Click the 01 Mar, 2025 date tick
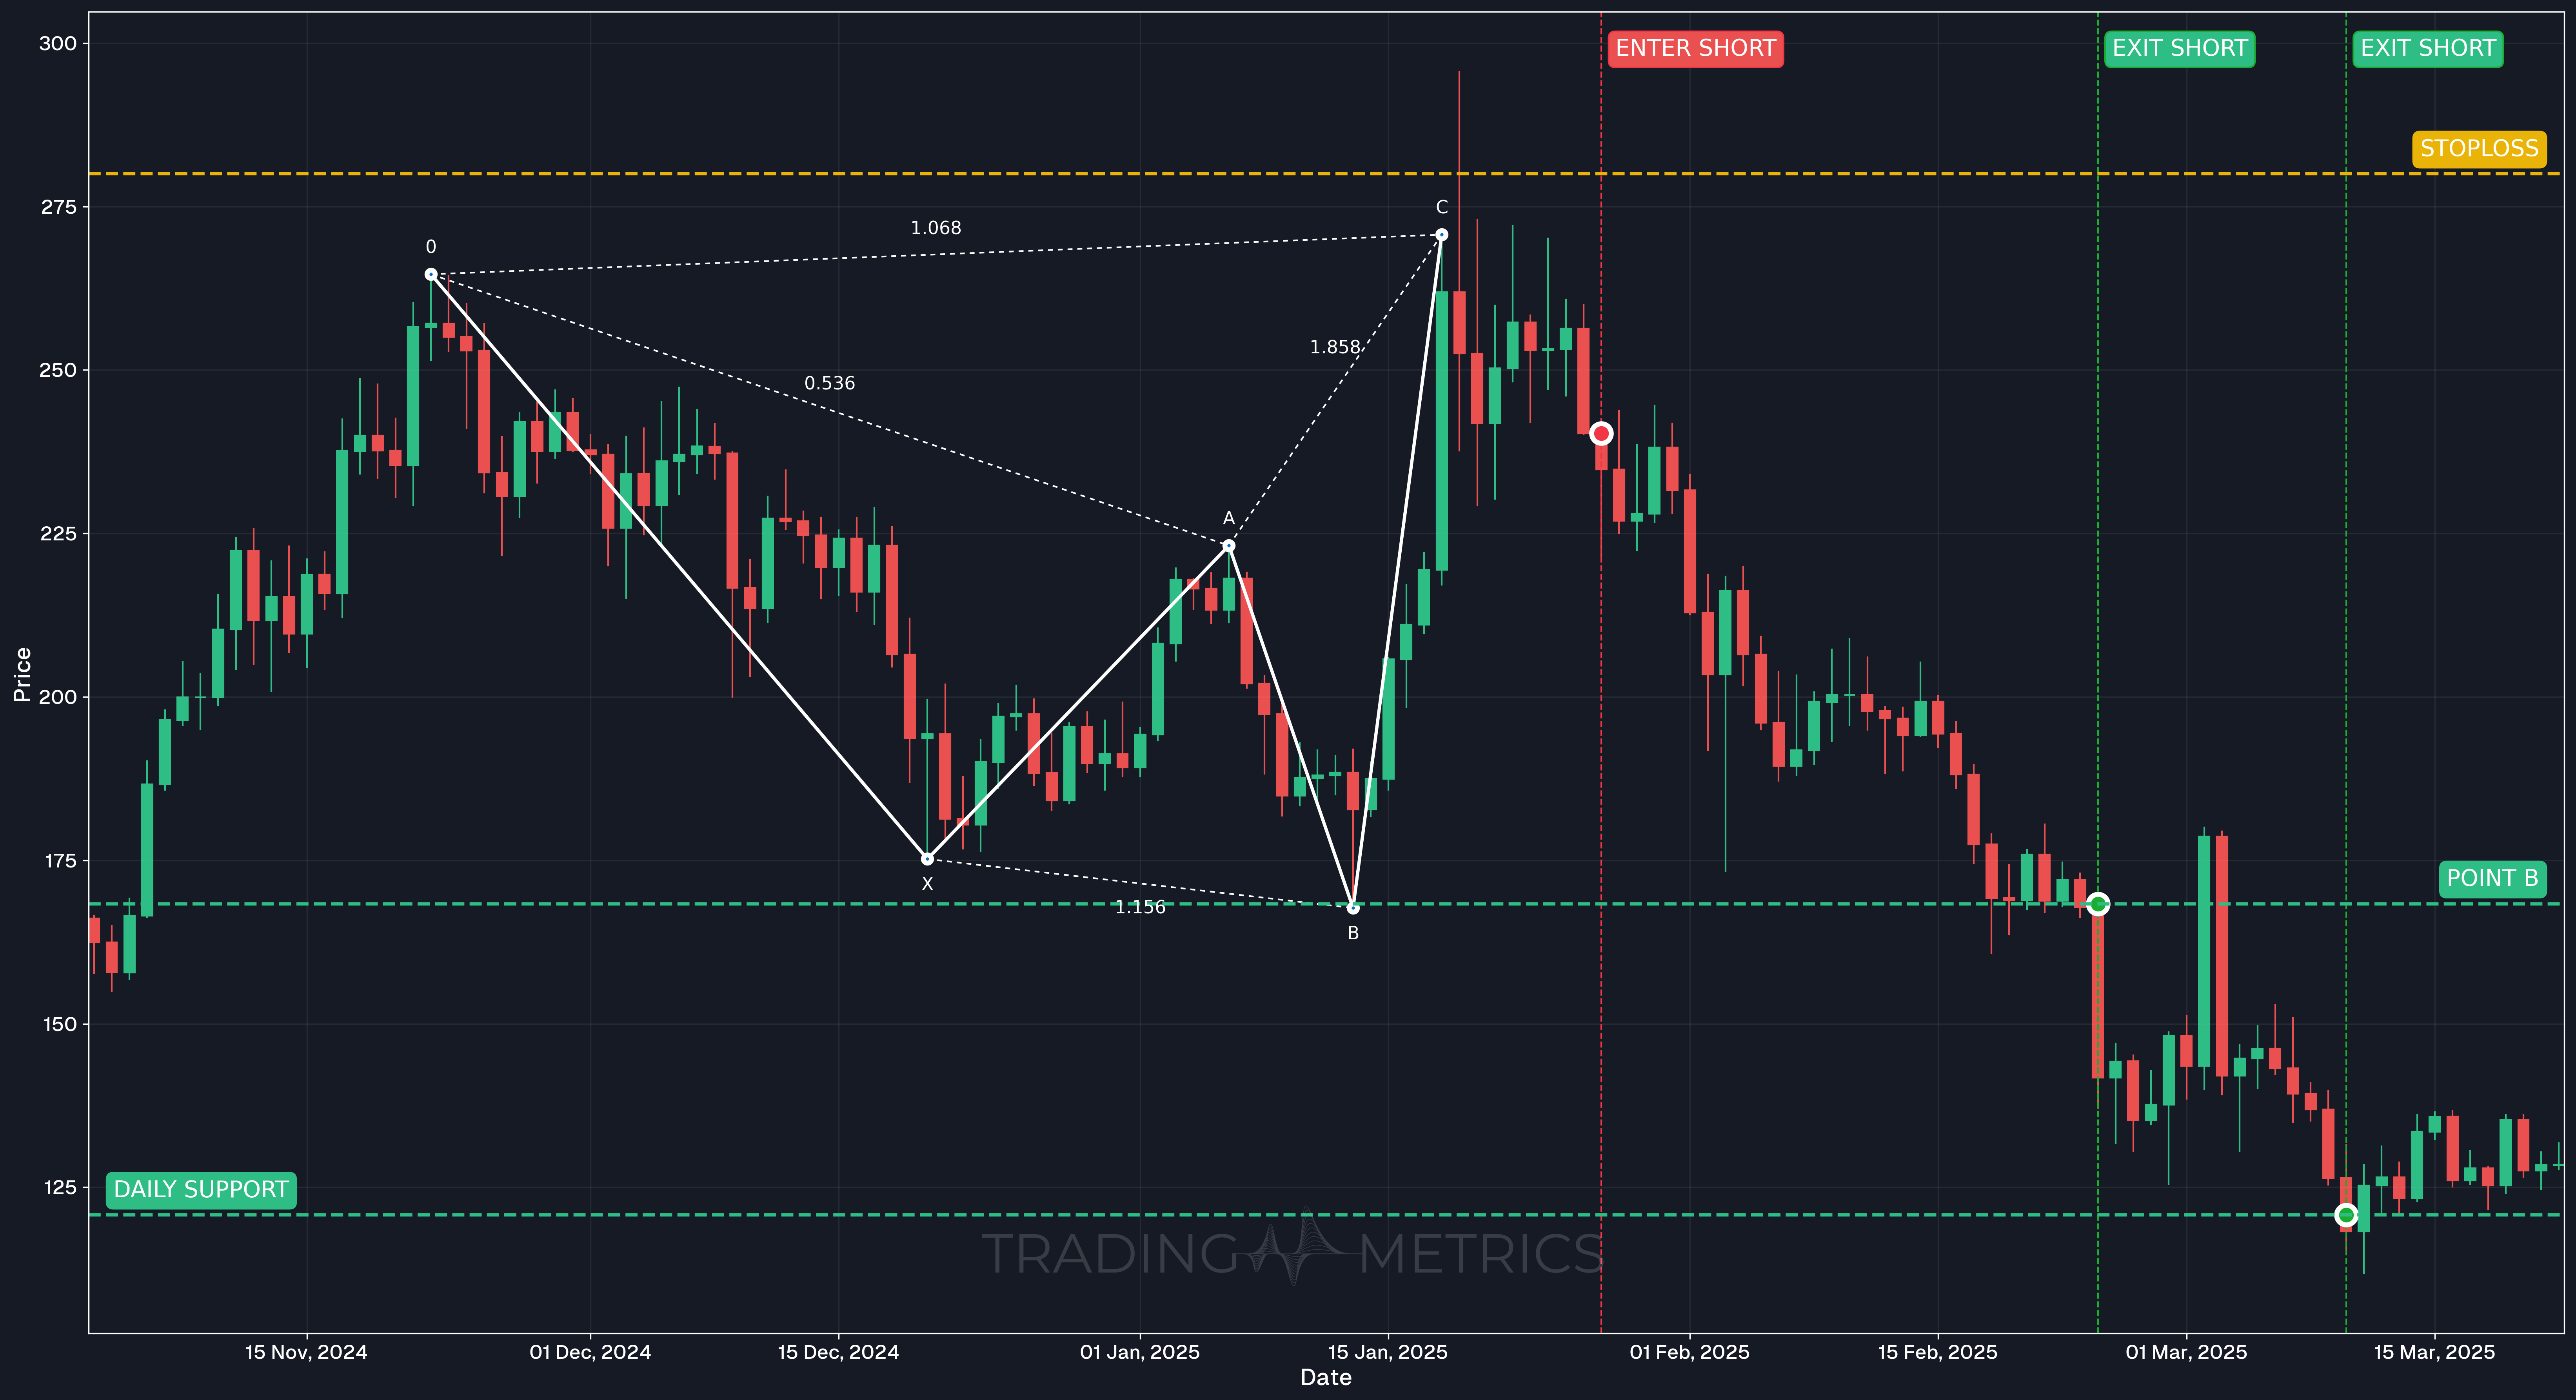The width and height of the screenshot is (2576, 1400). [2186, 1352]
